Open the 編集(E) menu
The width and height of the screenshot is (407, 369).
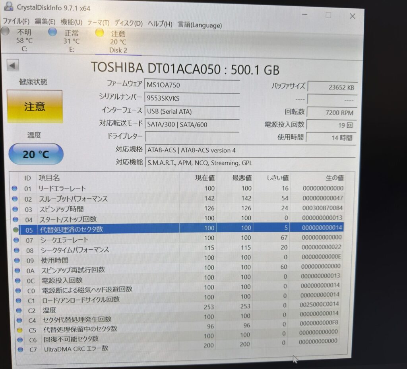pos(45,22)
